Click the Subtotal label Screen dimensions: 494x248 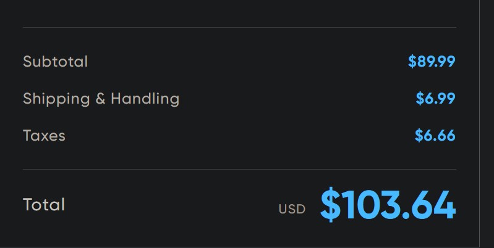click(x=56, y=62)
